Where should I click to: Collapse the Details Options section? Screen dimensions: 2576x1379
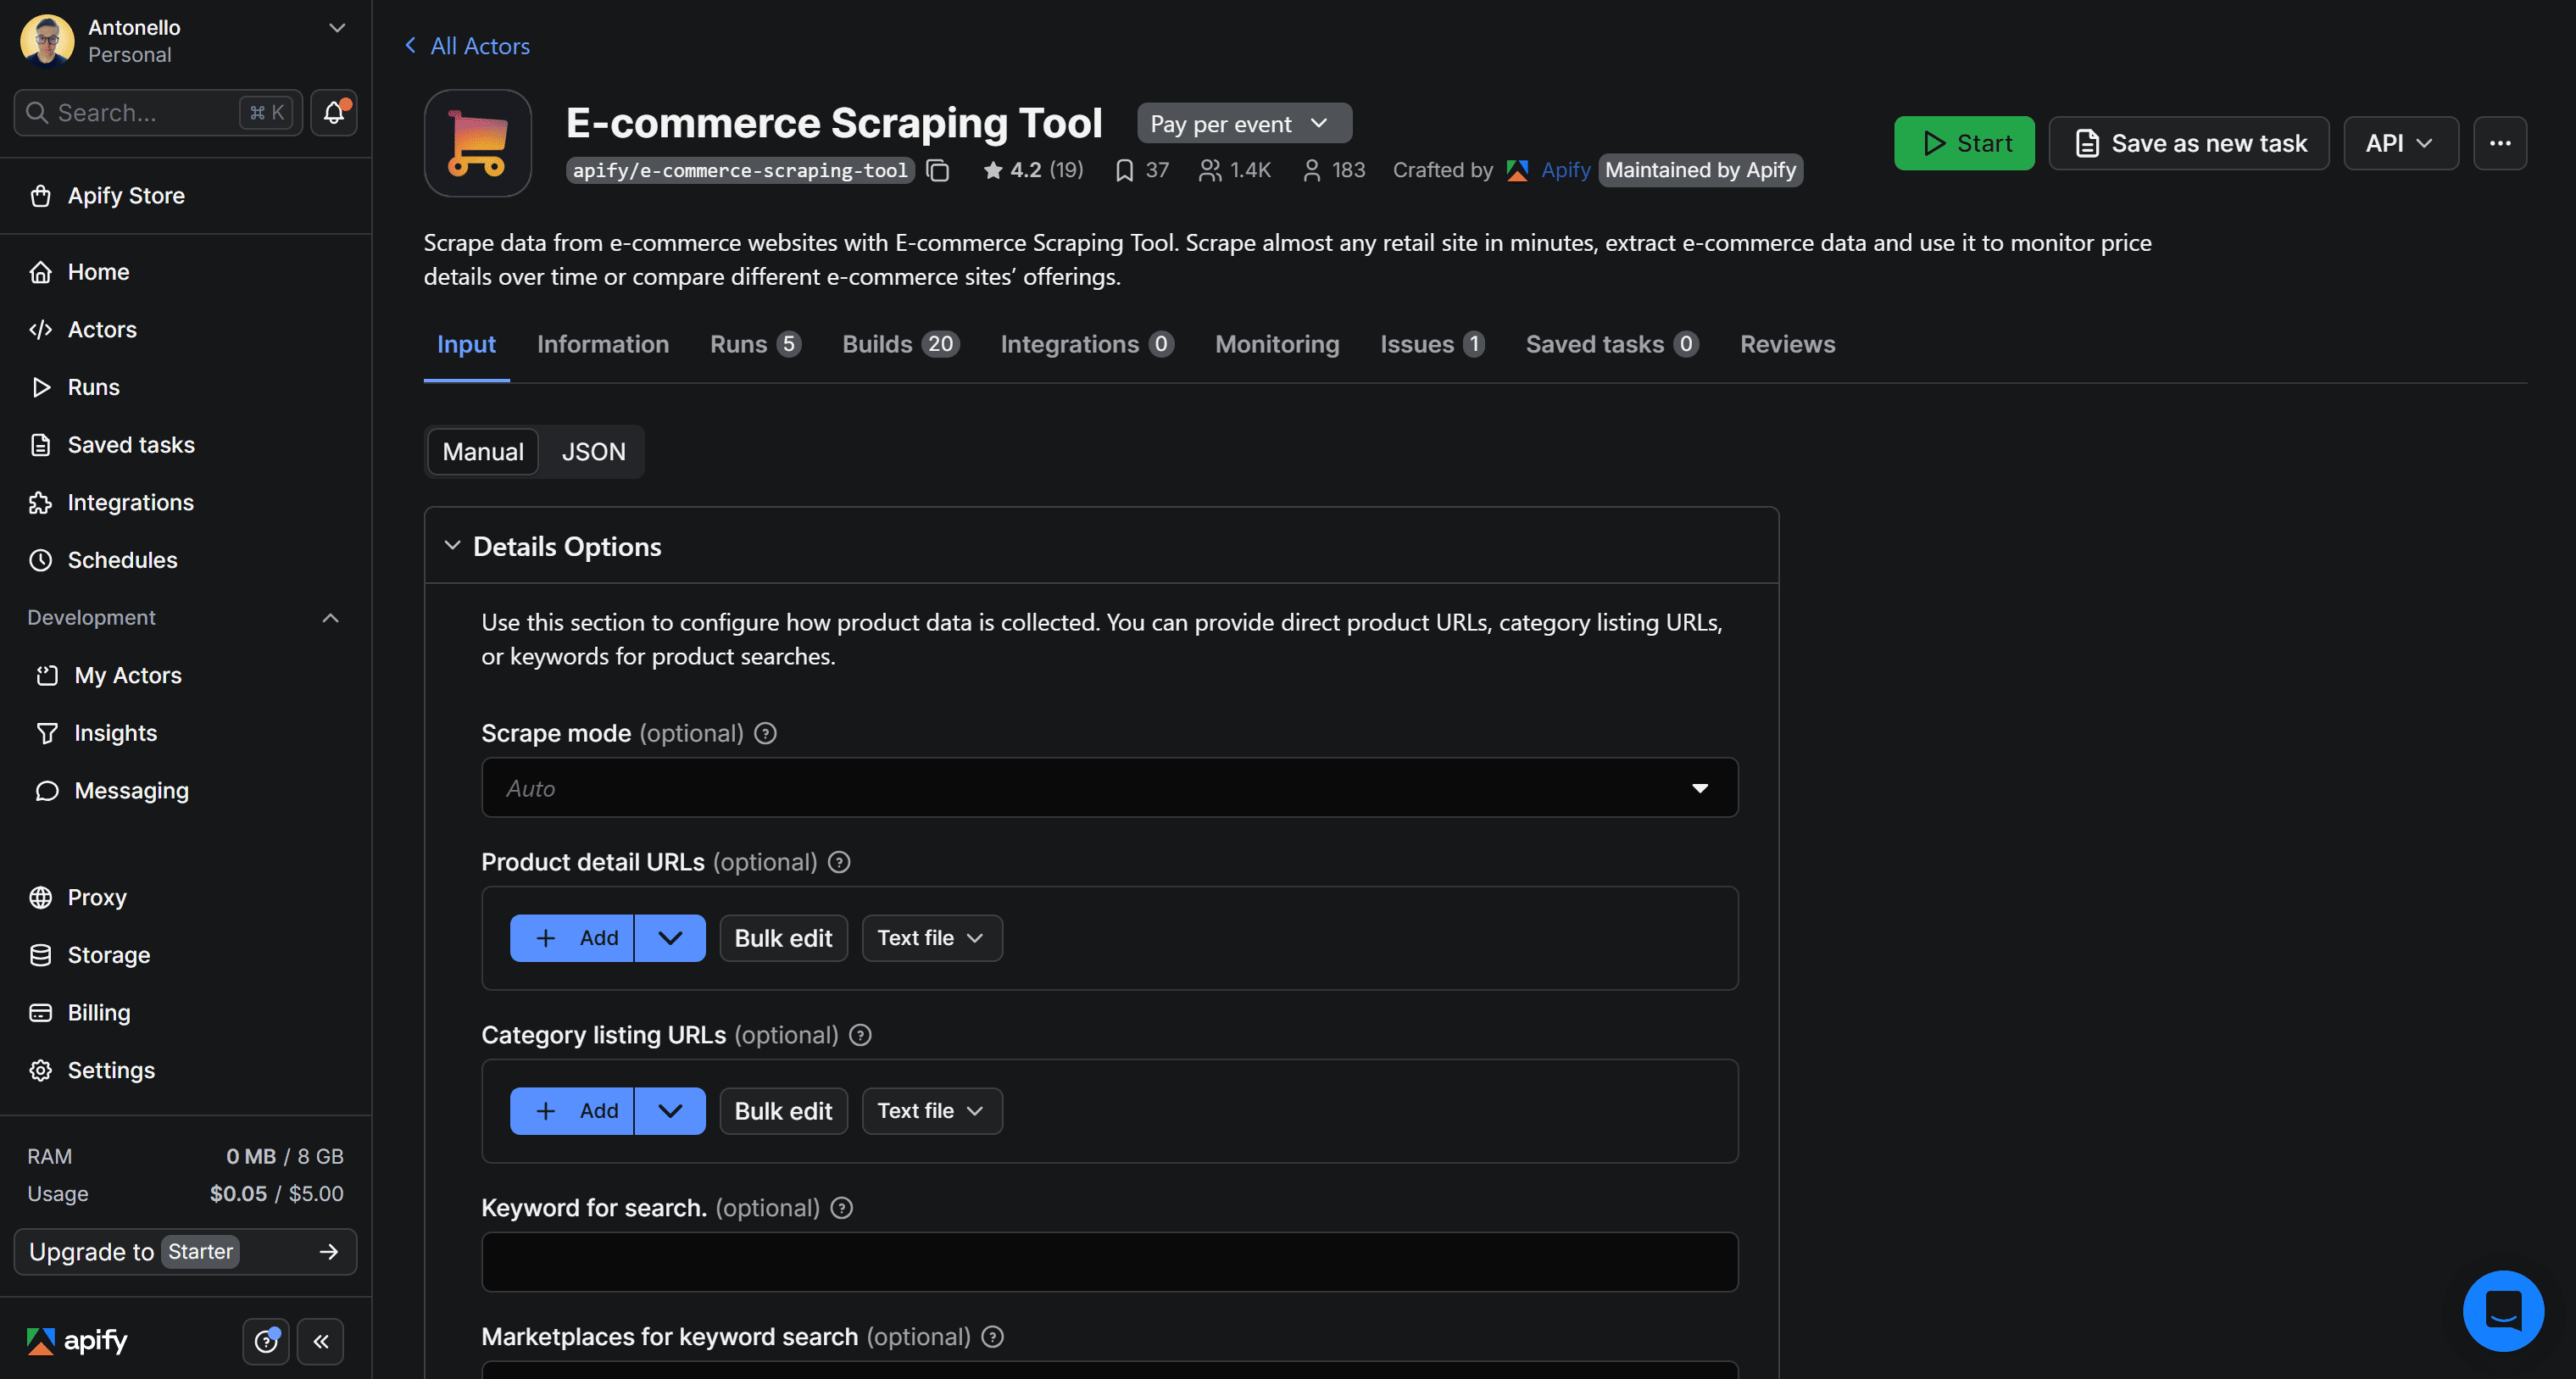coord(452,545)
